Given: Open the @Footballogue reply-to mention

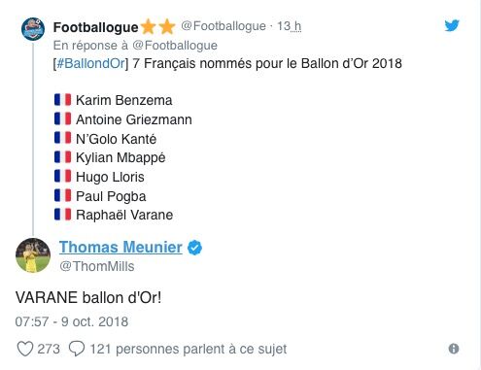Looking at the screenshot, I should point(175,46).
